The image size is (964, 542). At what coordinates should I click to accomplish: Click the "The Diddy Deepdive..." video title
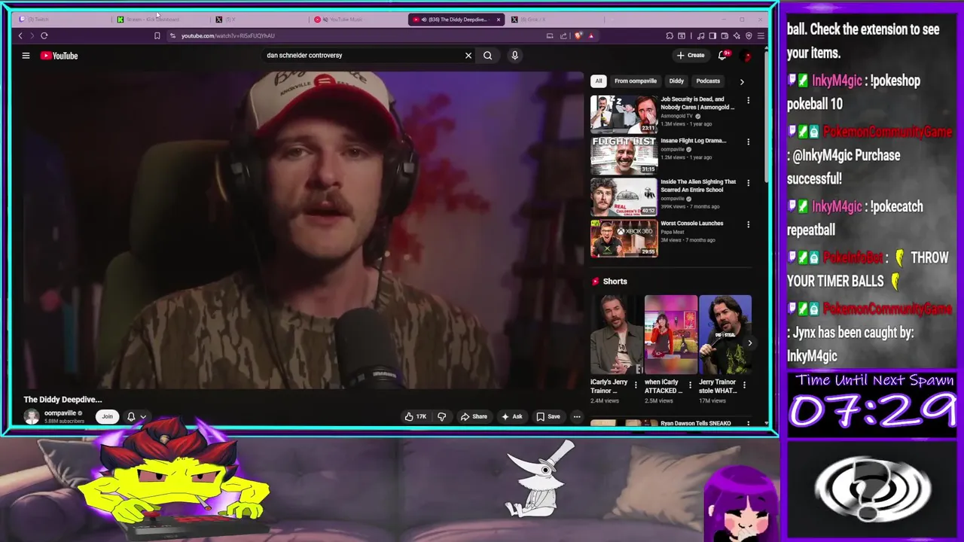(63, 400)
